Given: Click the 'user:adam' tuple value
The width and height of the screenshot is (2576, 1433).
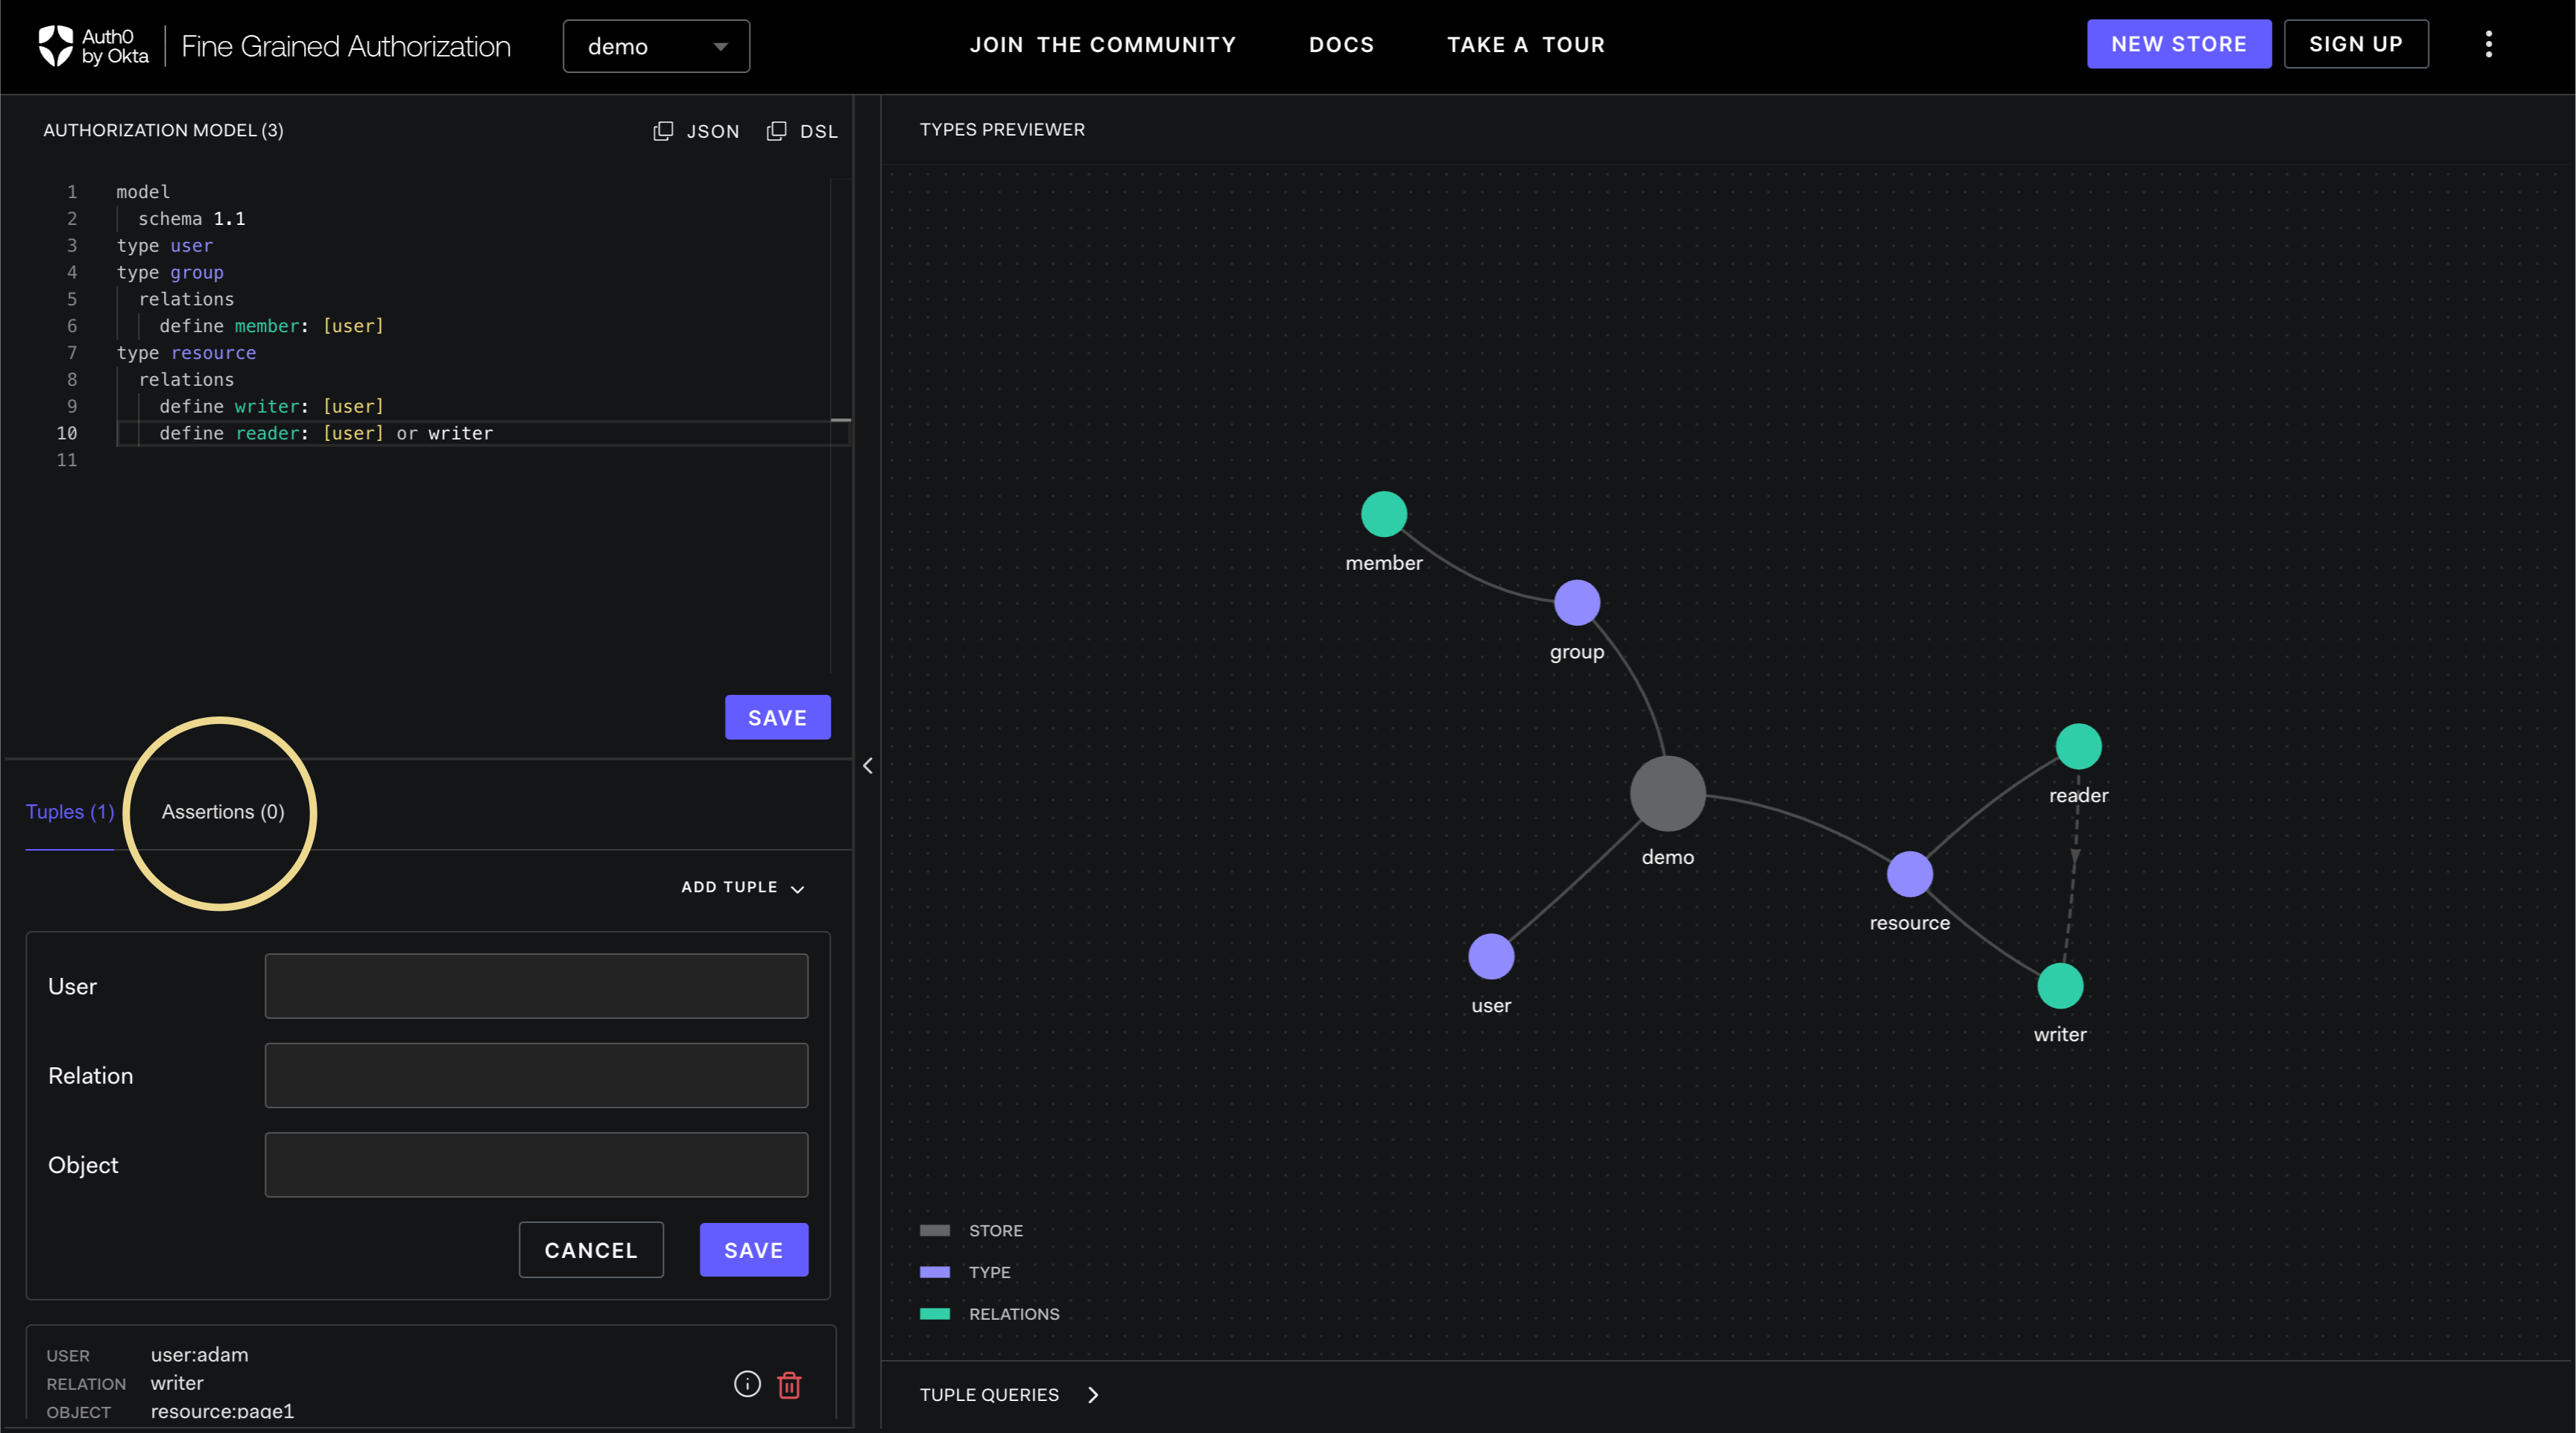Looking at the screenshot, I should click(x=199, y=1355).
